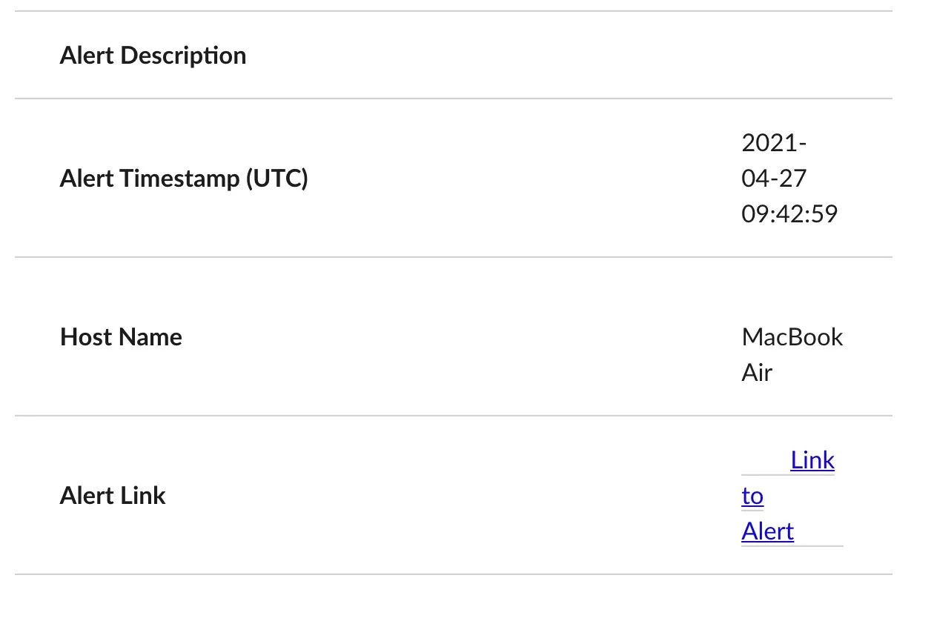The image size is (934, 624).
Task: Click the word 'to' in the alert hyperlink
Action: pyautogui.click(x=752, y=496)
